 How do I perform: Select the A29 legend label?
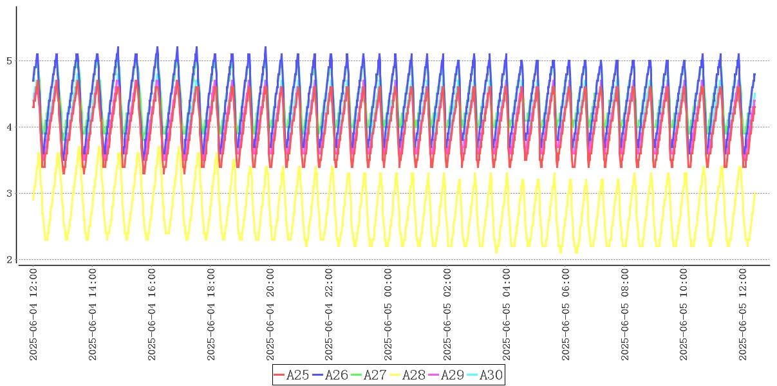coord(452,375)
